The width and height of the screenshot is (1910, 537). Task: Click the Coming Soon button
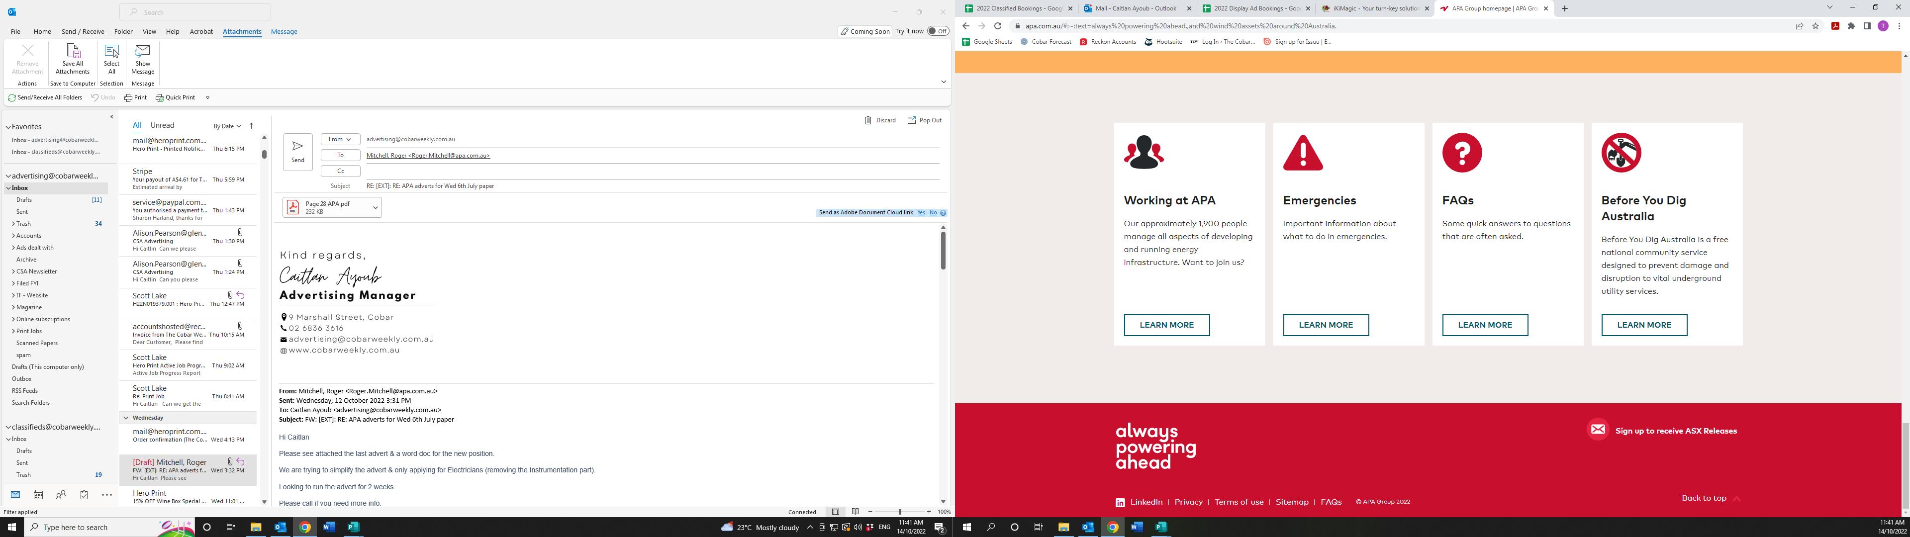[864, 31]
